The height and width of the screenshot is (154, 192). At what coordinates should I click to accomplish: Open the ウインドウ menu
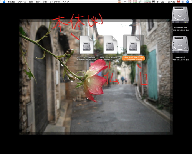pyautogui.click(x=55, y=2)
